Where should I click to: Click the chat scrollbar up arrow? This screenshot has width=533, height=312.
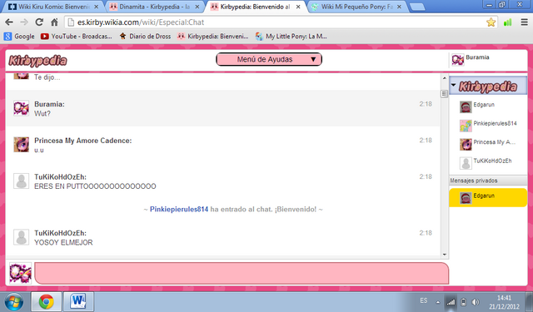[444, 78]
